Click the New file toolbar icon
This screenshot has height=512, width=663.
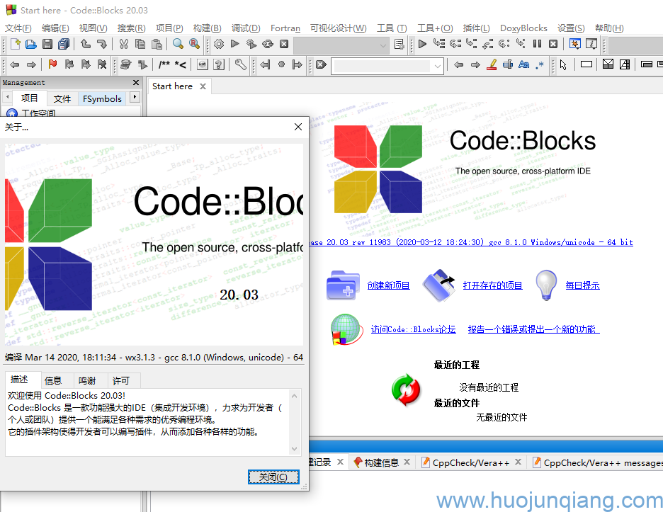(15, 44)
